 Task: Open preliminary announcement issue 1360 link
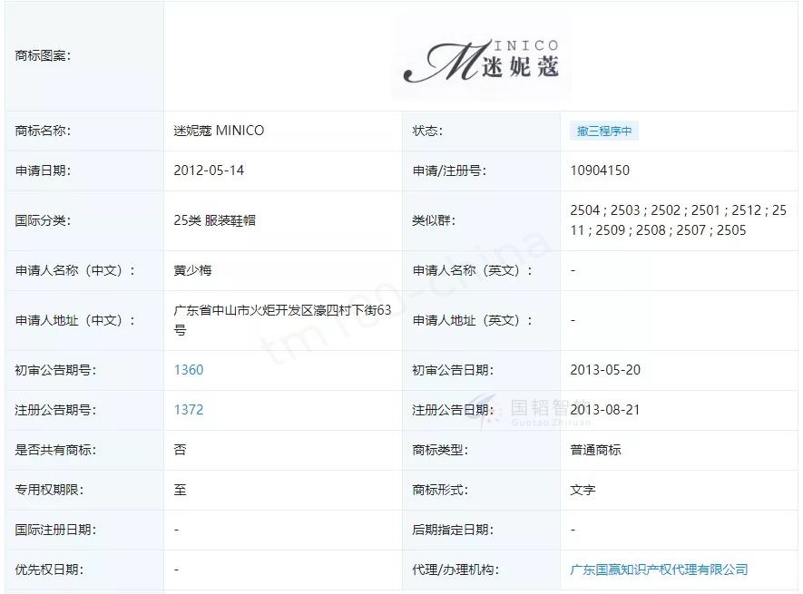[189, 370]
